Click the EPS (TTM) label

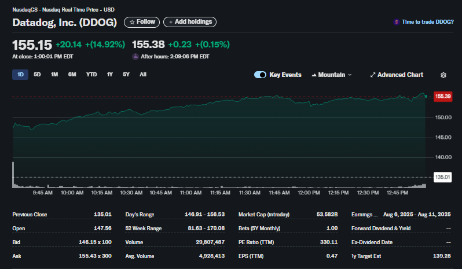click(251, 256)
